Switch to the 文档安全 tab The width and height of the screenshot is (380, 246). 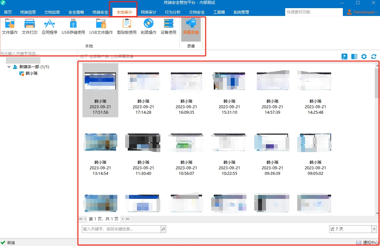tap(197, 12)
